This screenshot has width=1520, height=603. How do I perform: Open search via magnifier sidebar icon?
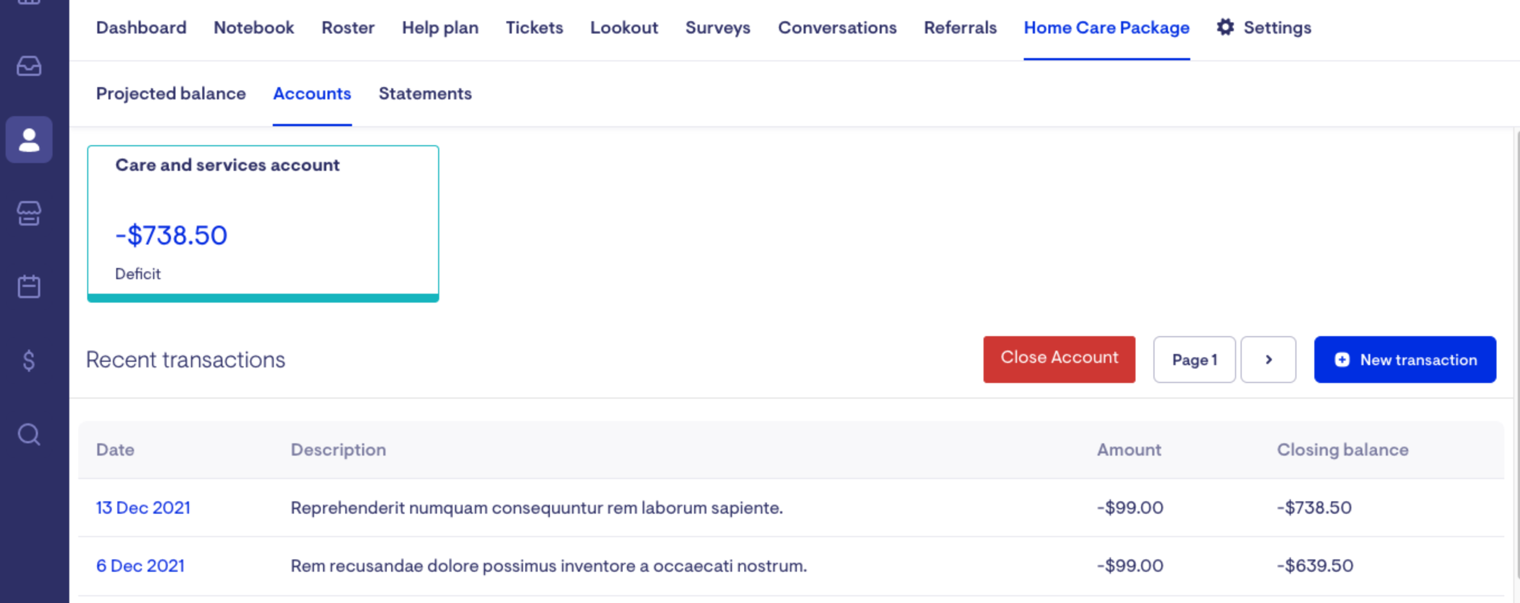(29, 434)
